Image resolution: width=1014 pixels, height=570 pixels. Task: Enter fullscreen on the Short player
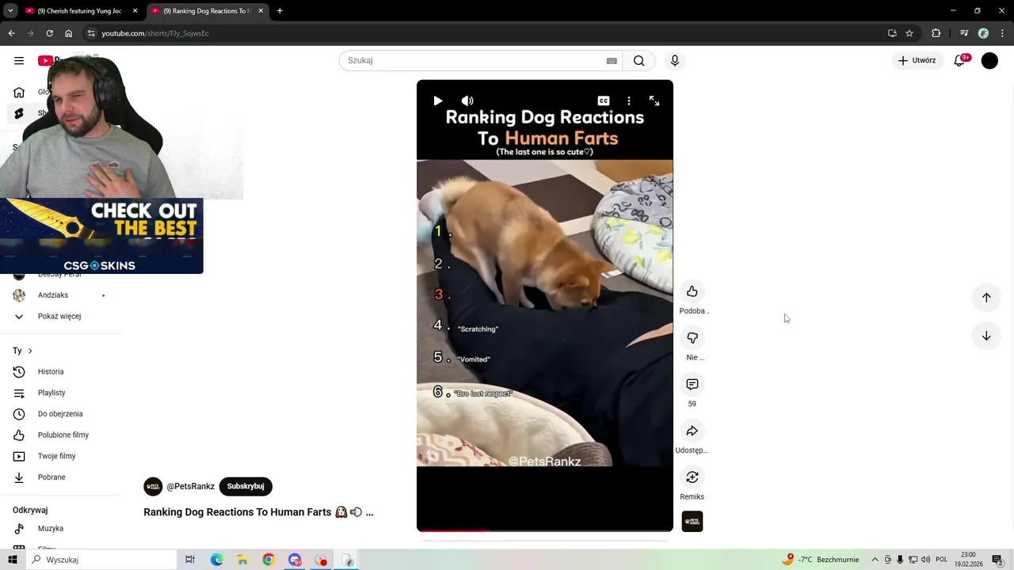coord(654,101)
